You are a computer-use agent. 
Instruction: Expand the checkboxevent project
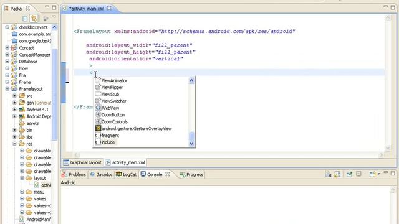(x=7, y=27)
